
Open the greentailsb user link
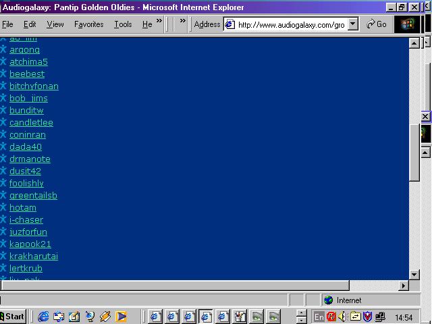pos(33,195)
